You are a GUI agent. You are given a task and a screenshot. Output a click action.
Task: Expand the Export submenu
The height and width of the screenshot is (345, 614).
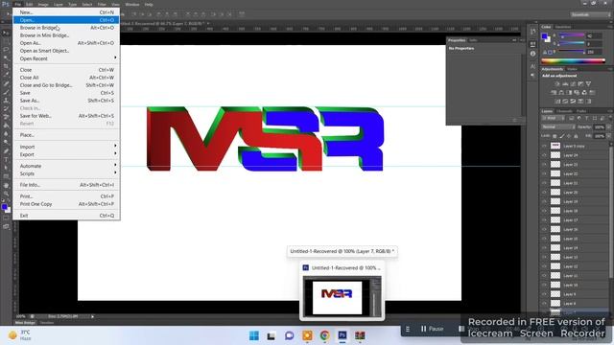click(x=66, y=154)
